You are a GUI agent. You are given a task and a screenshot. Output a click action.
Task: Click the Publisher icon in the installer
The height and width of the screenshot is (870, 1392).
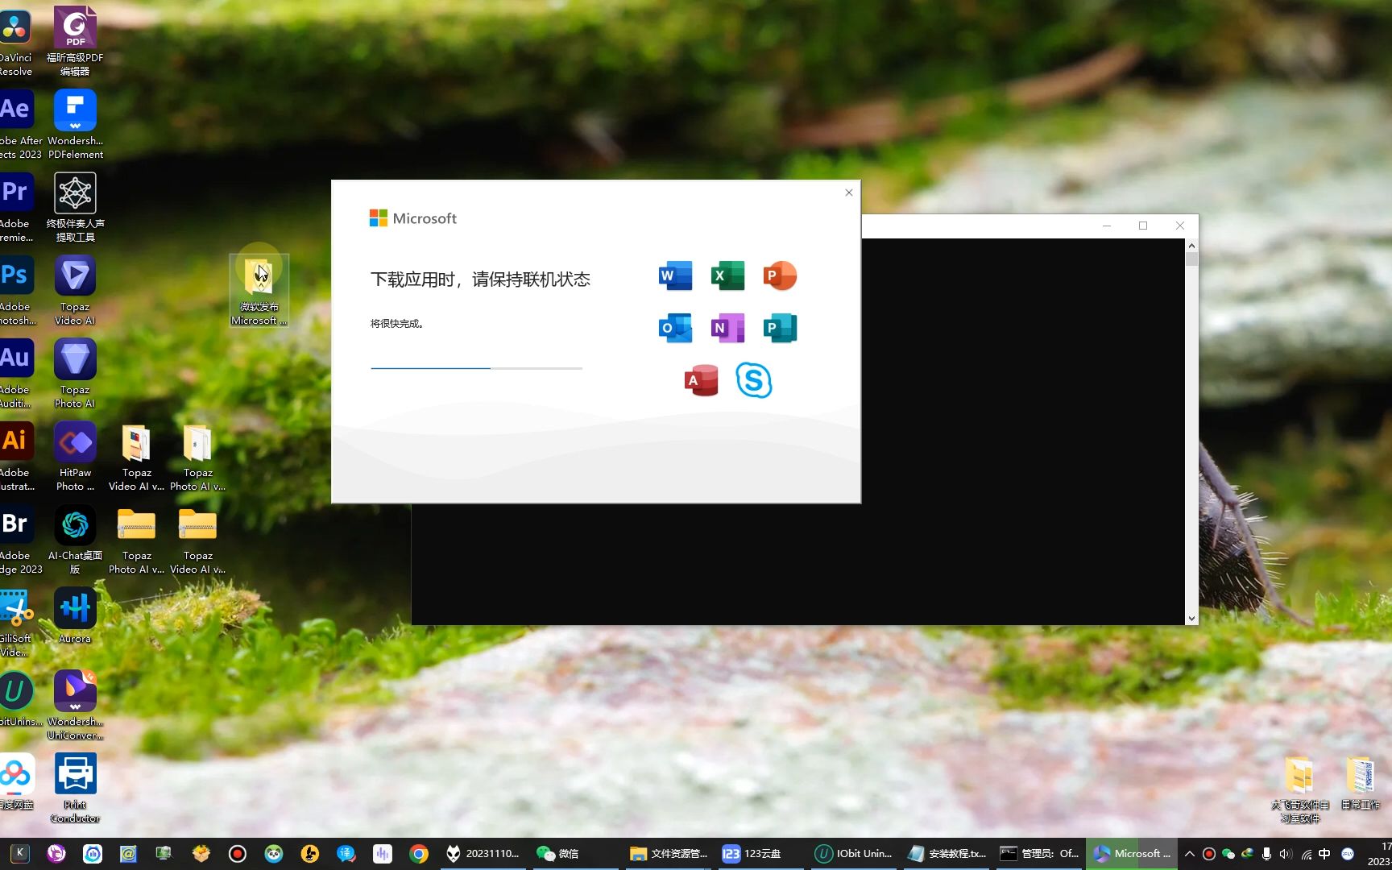point(780,328)
